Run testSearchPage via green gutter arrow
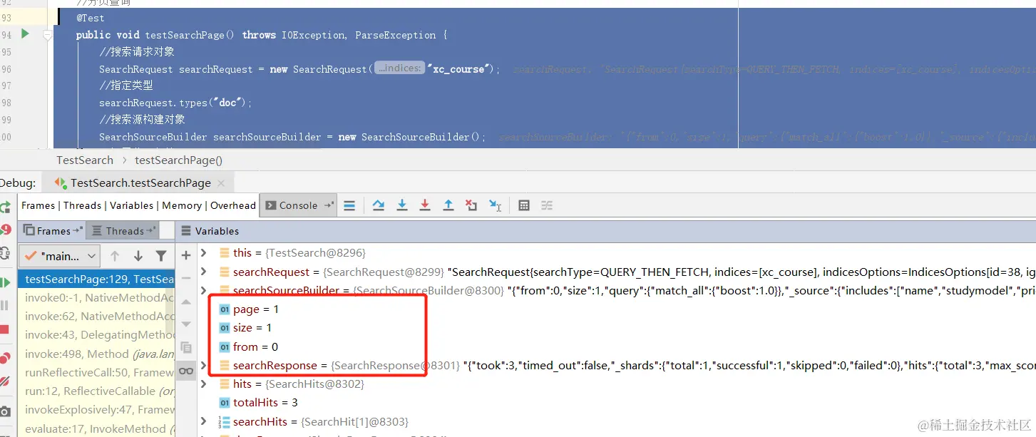1036x437 pixels. coord(25,34)
